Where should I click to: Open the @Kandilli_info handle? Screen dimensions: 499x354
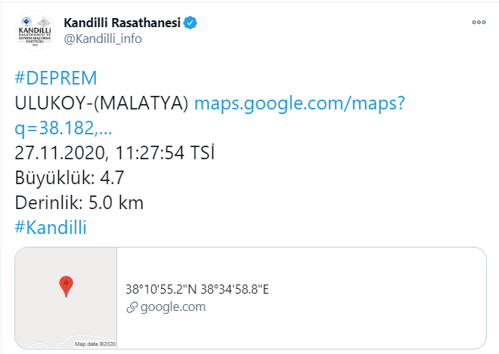(102, 39)
